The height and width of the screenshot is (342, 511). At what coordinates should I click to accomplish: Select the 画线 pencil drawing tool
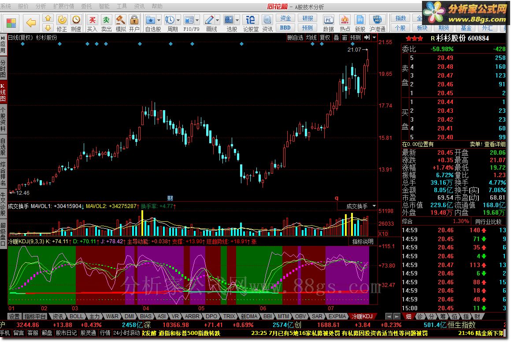[209, 20]
